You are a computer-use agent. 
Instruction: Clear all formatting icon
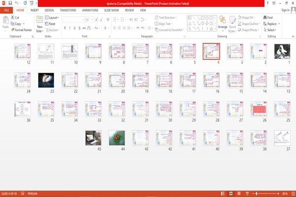108,20
